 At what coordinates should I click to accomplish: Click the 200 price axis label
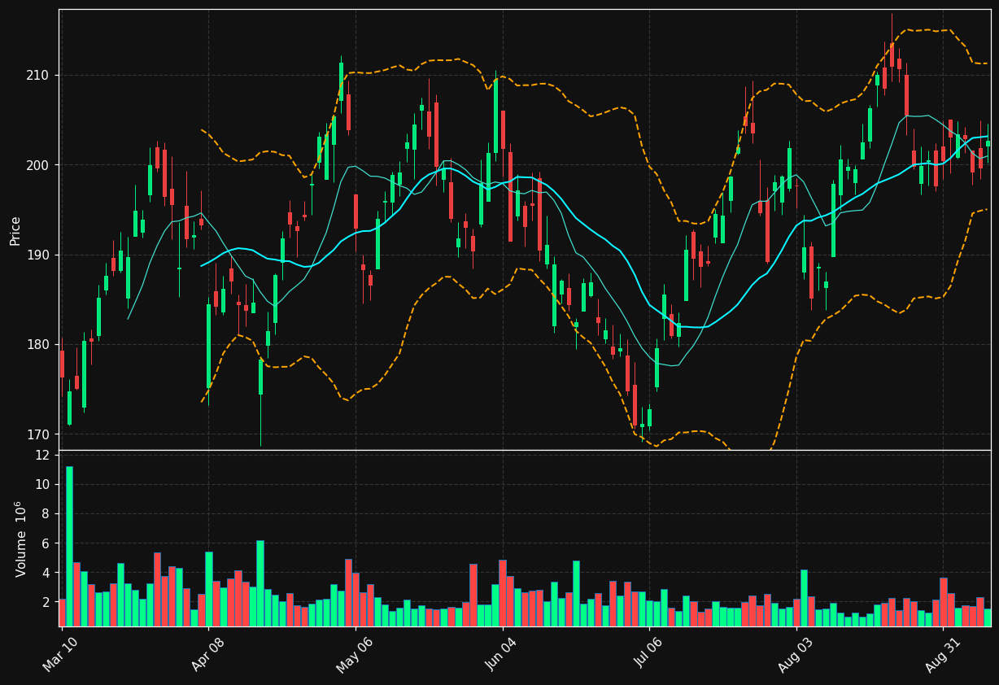[38, 165]
